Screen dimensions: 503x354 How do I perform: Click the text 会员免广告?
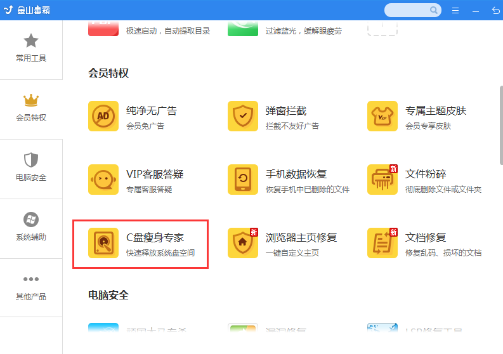point(145,126)
